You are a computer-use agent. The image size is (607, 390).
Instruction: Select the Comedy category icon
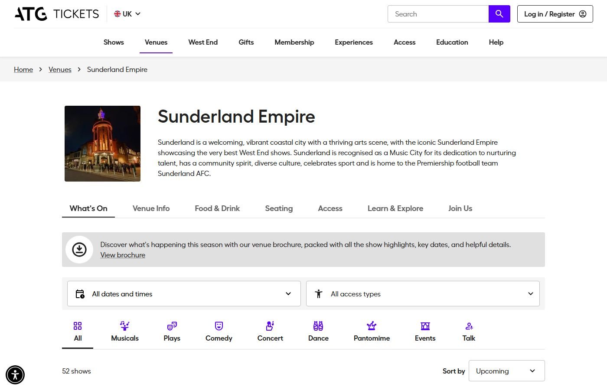(x=219, y=326)
